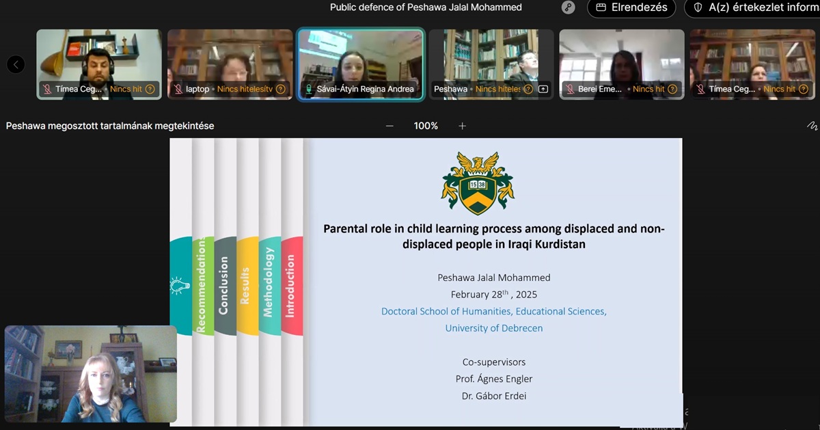The width and height of the screenshot is (820, 430).
Task: Click the previous participants arrow
Action: point(16,64)
